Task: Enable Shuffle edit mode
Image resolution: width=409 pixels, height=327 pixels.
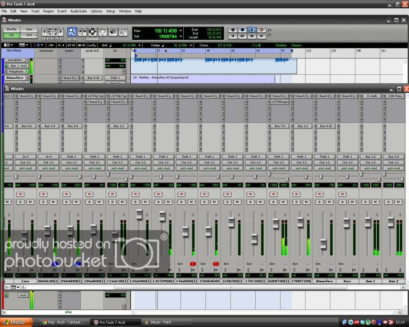Action: (12, 29)
